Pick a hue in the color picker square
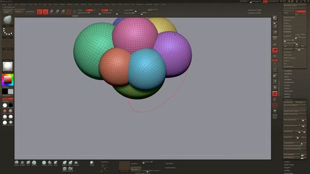This screenshot has height=174, width=310. pos(8,80)
